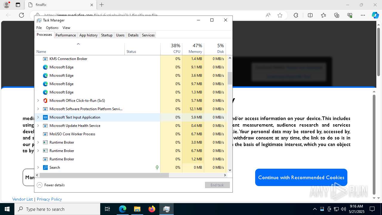
Task: Click the KMS Connection Broker process icon
Action: [45, 59]
